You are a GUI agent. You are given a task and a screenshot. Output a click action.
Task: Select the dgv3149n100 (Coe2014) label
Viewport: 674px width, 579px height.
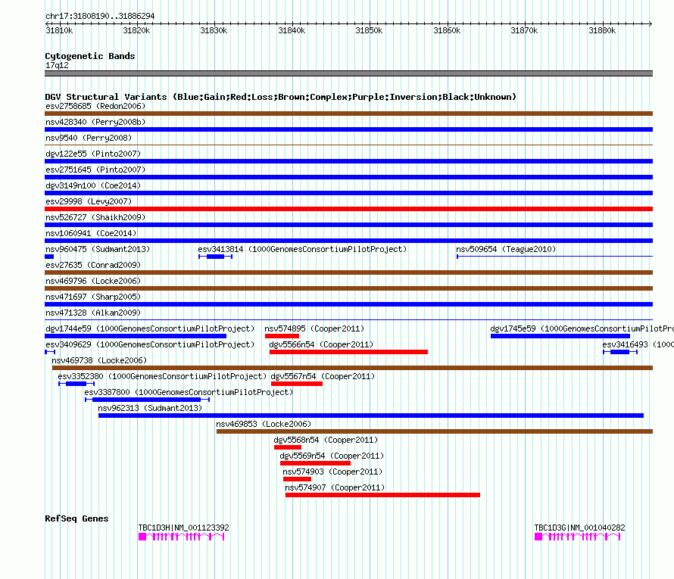tap(93, 185)
